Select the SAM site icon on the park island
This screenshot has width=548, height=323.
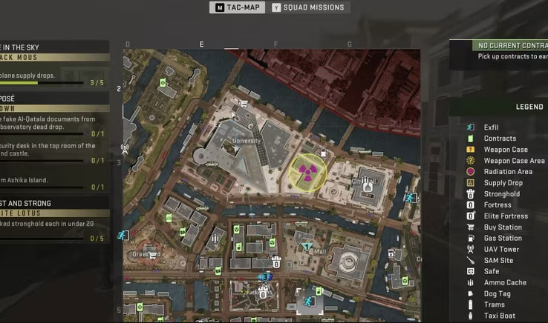click(195, 76)
